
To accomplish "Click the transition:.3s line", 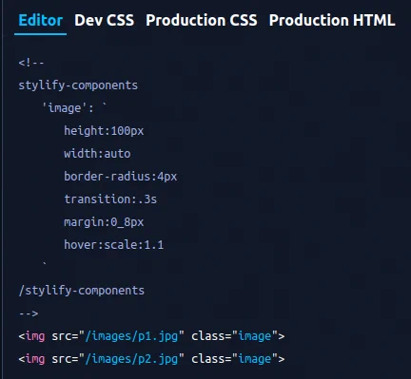I will click(110, 199).
